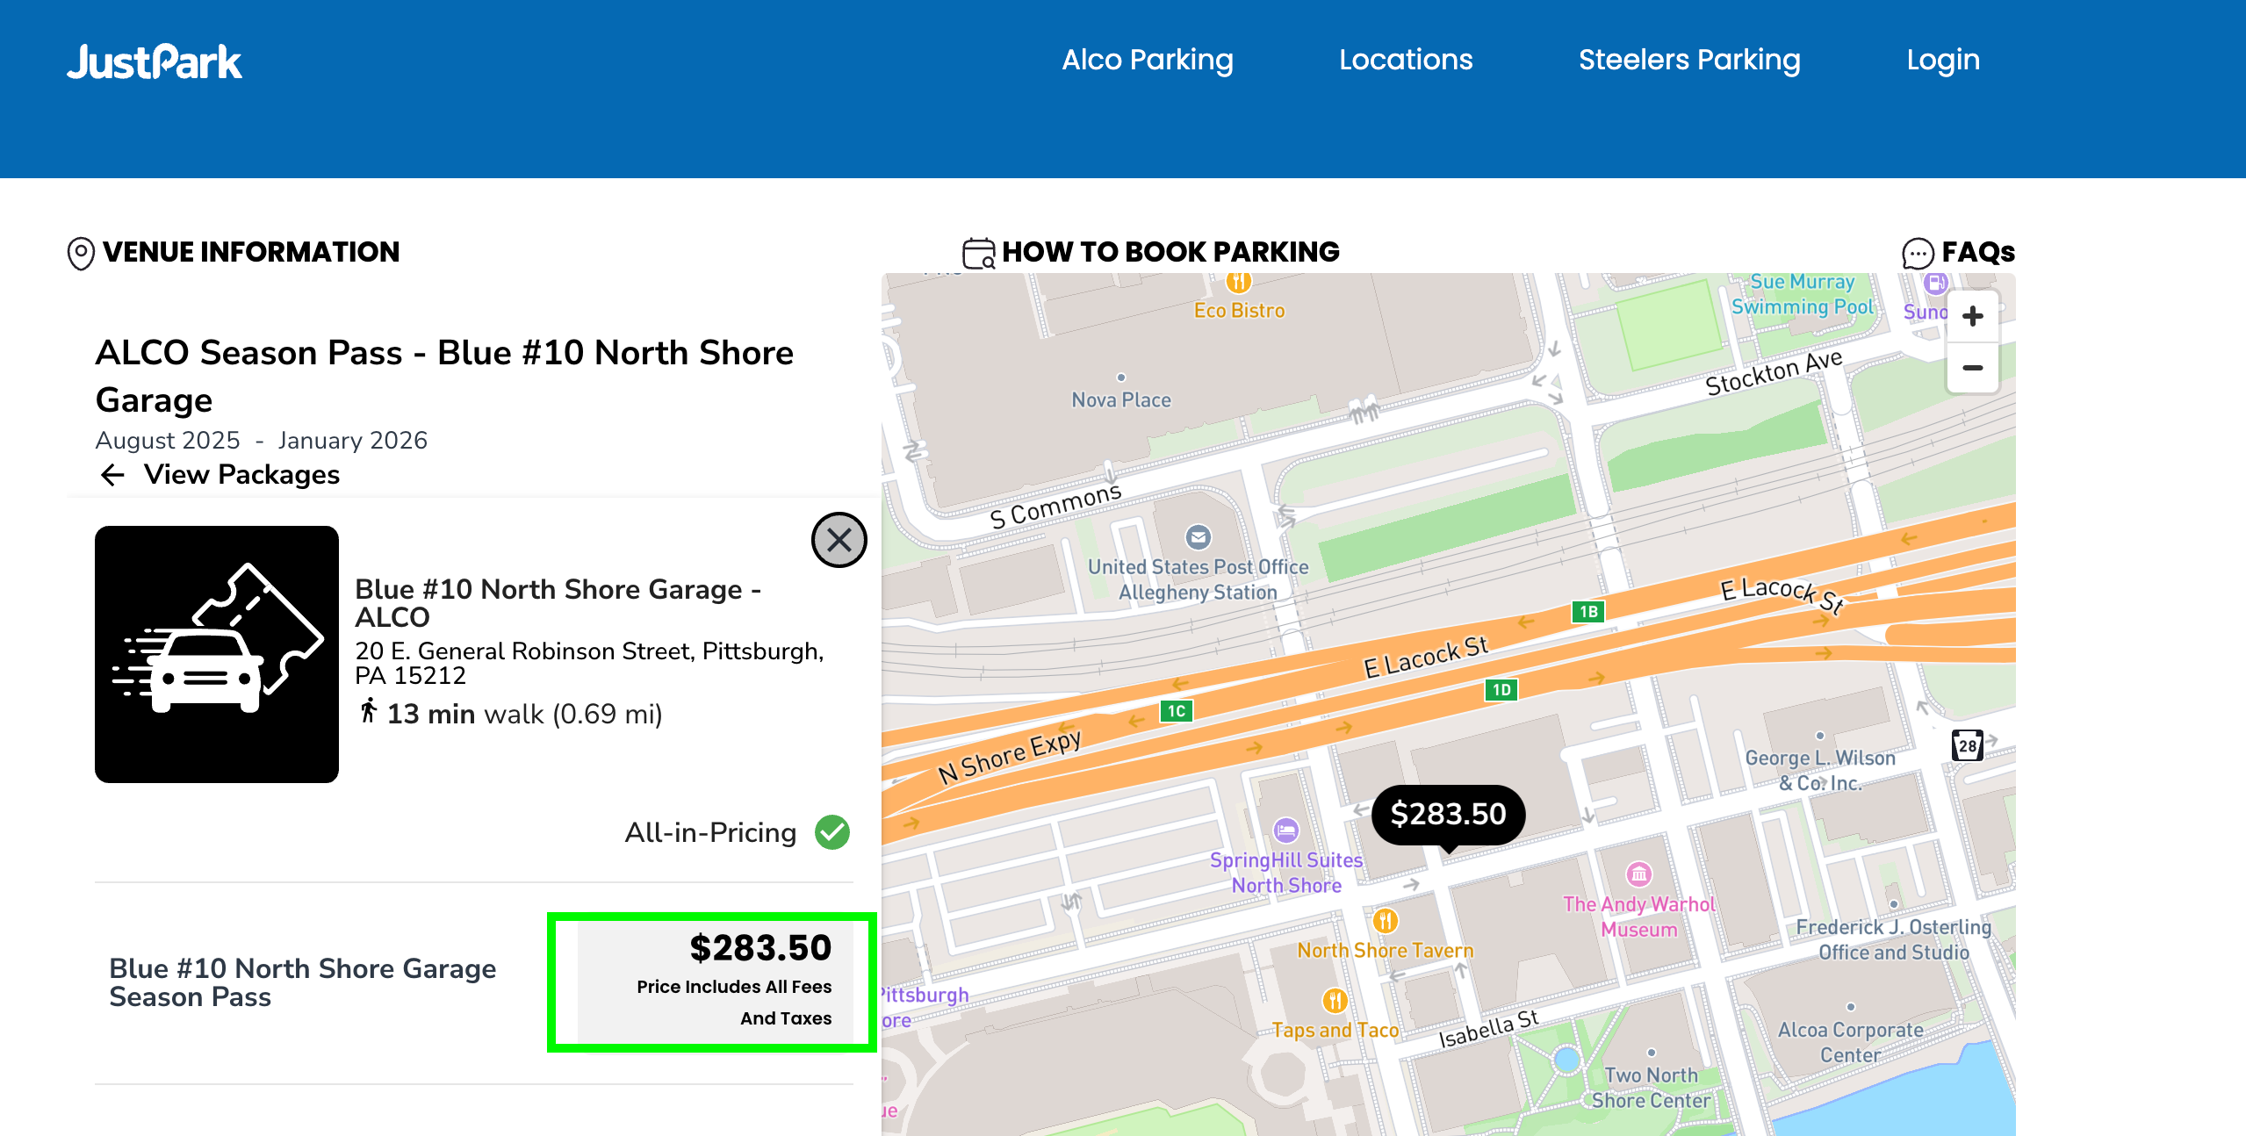Click the 13 min walk distance text
The width and height of the screenshot is (2246, 1136).
(524, 714)
